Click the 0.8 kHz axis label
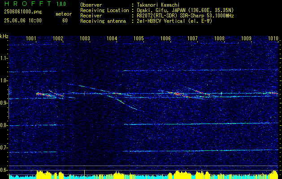This screenshot has width=282, height=179. coord(4,125)
